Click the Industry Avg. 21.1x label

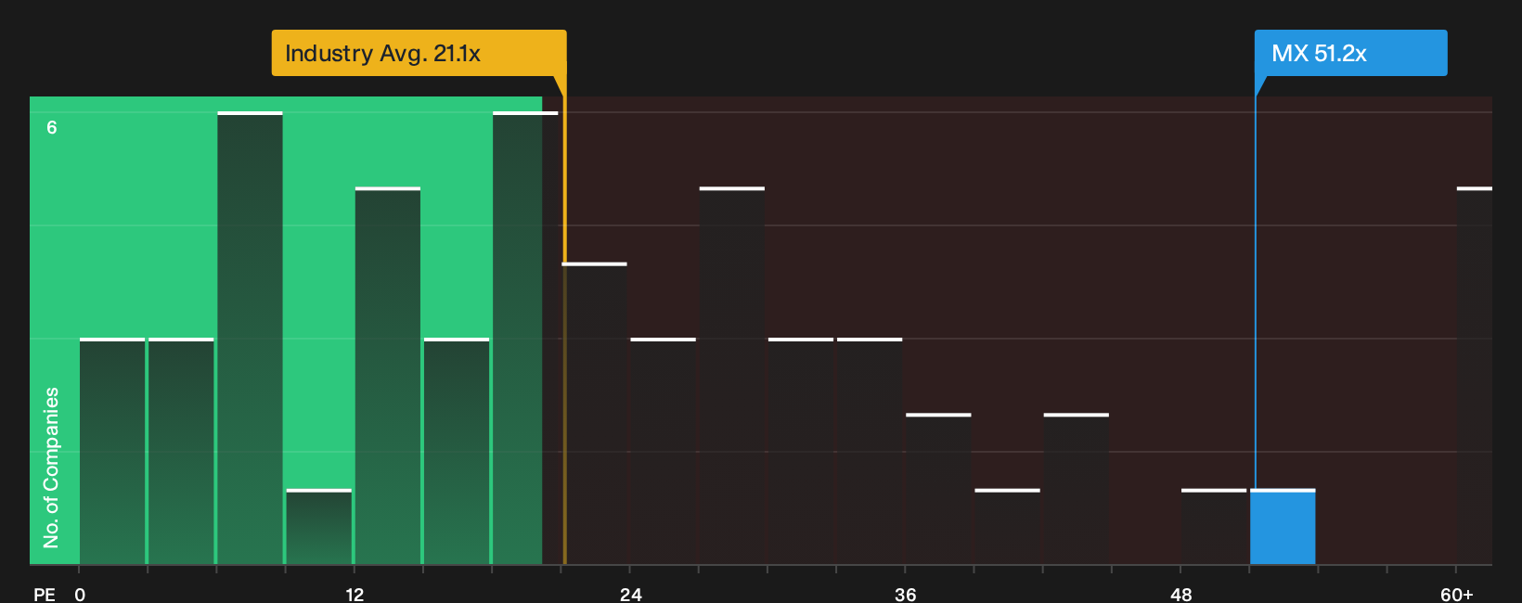point(419,53)
